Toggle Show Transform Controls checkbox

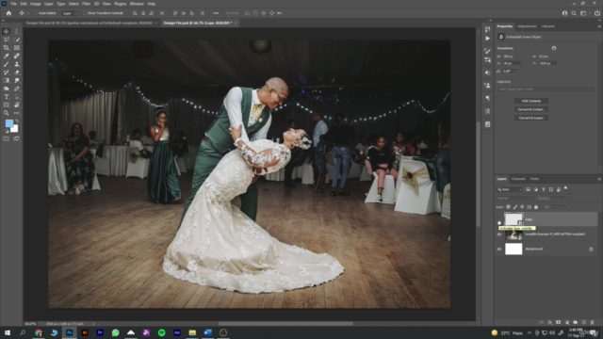point(85,13)
